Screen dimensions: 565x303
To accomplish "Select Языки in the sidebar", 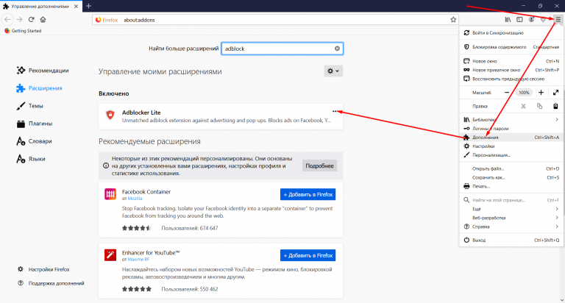I will (x=31, y=159).
